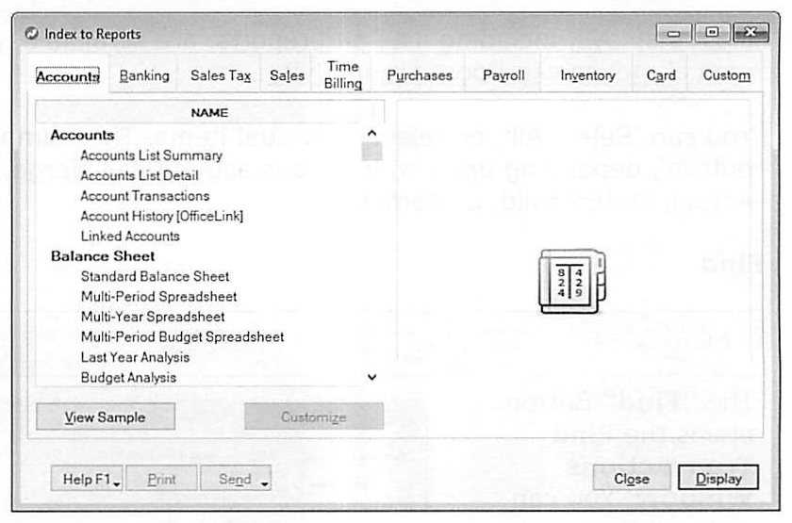Image resolution: width=792 pixels, height=523 pixels.
Task: Choose the Account Transactions report
Action: (x=145, y=196)
